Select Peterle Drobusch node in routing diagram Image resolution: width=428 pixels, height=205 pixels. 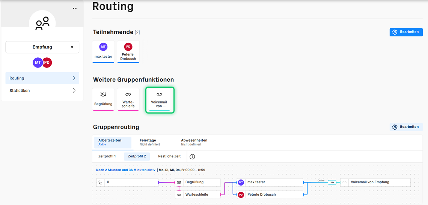pyautogui.click(x=270, y=195)
